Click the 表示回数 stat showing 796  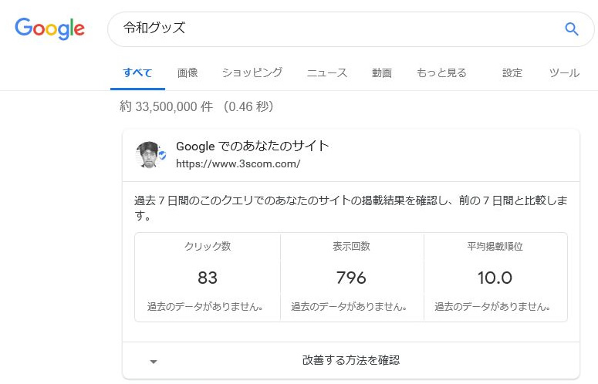351,277
